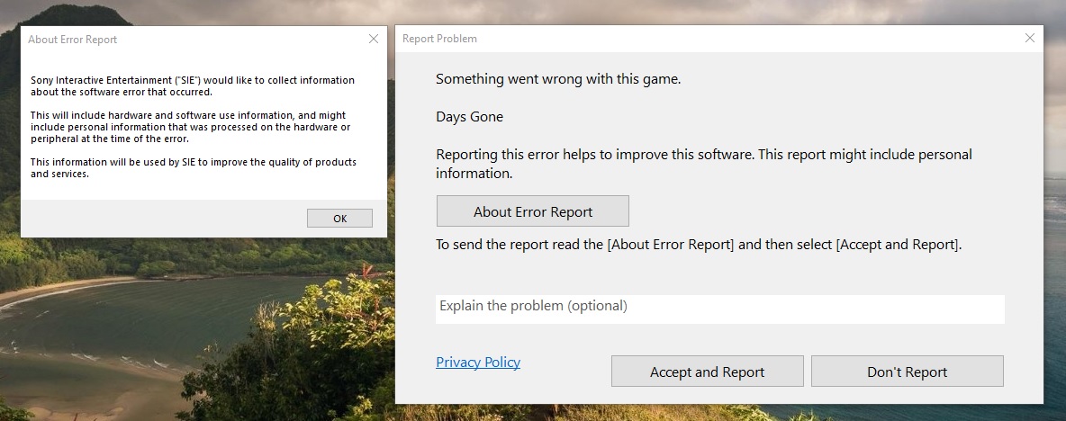Click the 'Sony Interactive Entertainment' paragraph
The image size is (1066, 421).
click(x=193, y=85)
